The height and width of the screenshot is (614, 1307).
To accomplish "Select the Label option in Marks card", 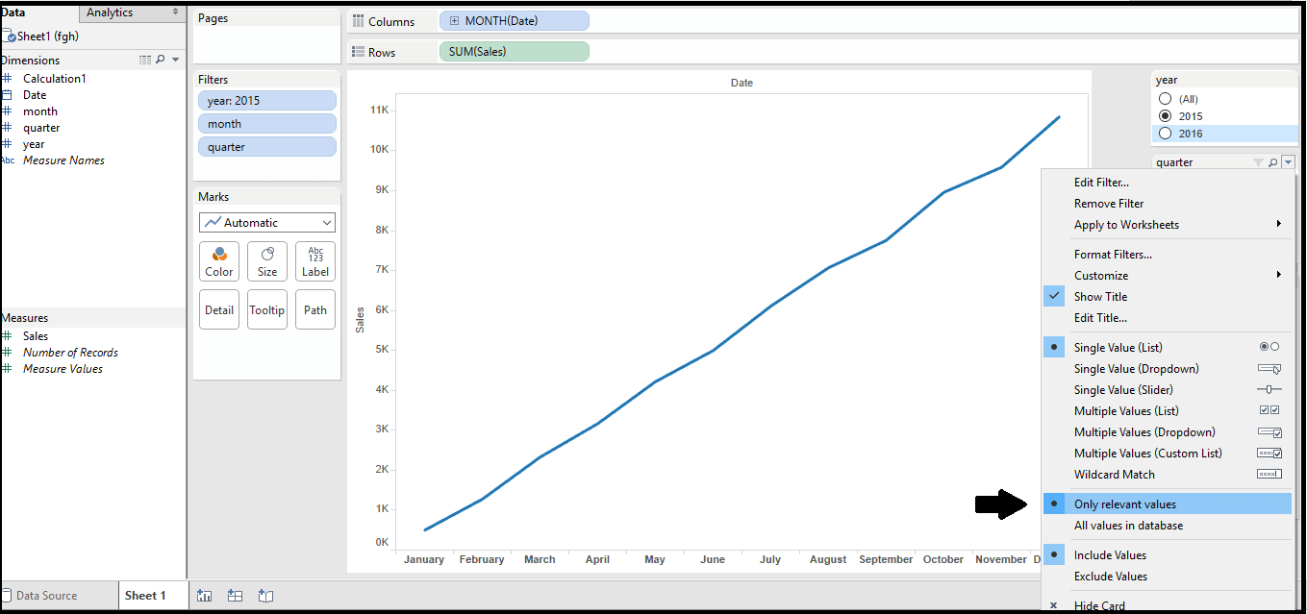I will click(x=314, y=260).
